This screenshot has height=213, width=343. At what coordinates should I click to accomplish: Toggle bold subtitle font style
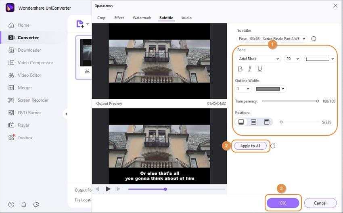coord(240,69)
